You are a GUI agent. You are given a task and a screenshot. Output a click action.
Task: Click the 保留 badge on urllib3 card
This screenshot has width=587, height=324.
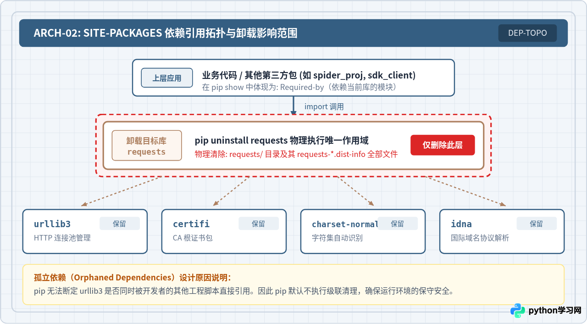pyautogui.click(x=120, y=223)
